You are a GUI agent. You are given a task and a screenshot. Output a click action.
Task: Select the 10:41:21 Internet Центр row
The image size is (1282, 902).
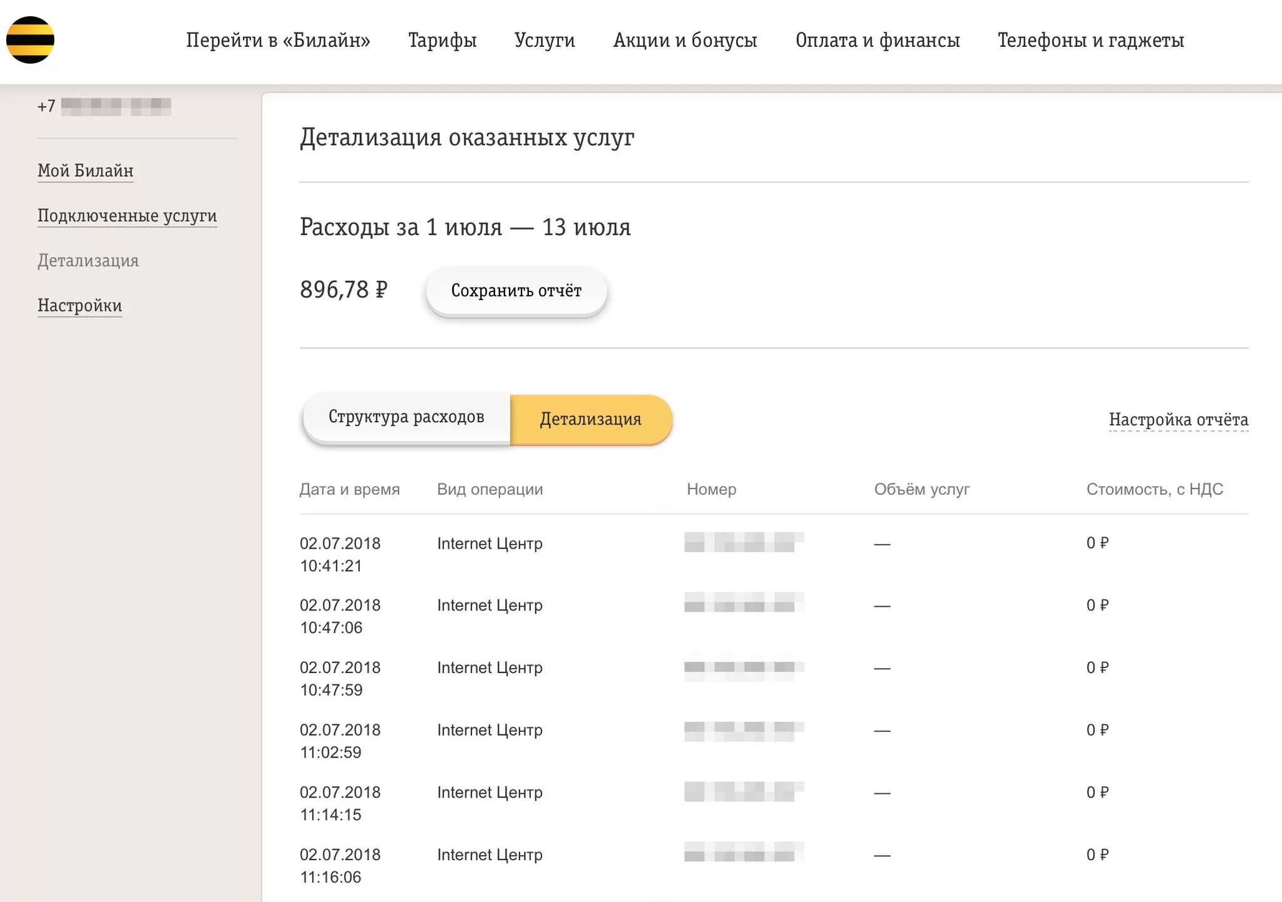(x=490, y=544)
